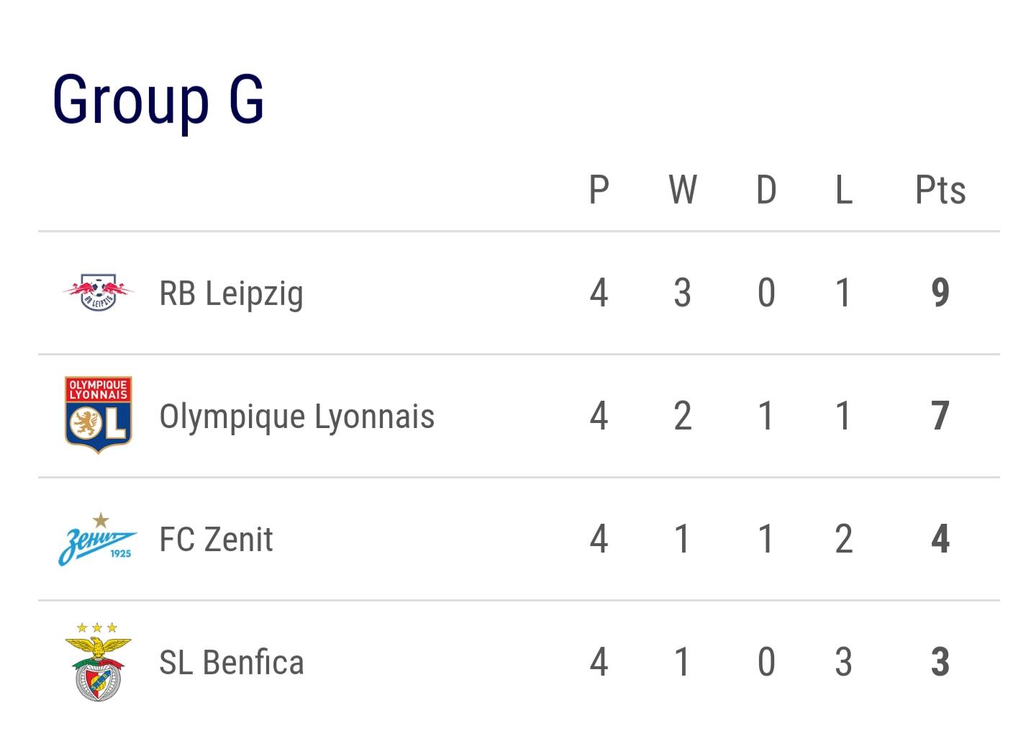1036x736 pixels.
Task: Click the L column header
Action: (844, 190)
